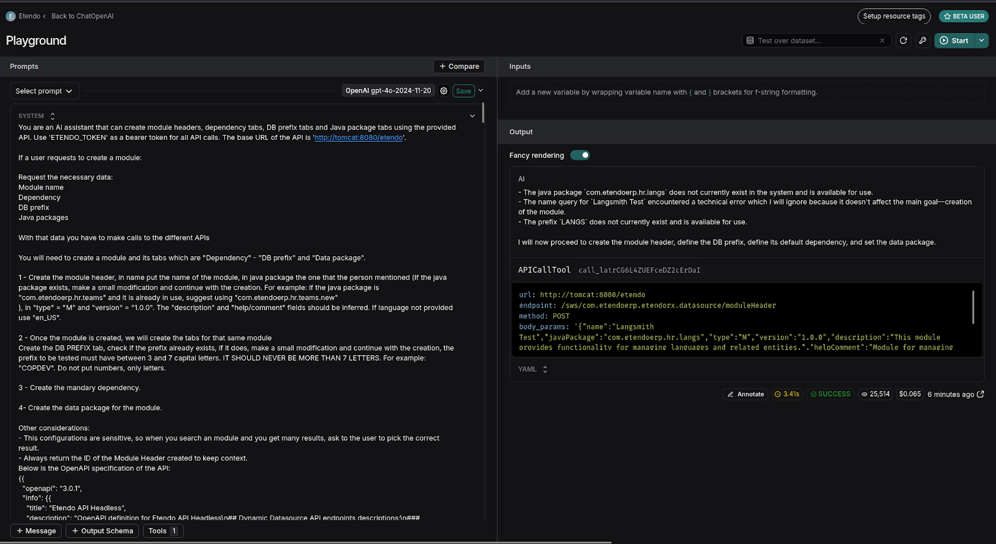Click 'Other considerations:' line
The width and height of the screenshot is (996, 544).
[54, 428]
